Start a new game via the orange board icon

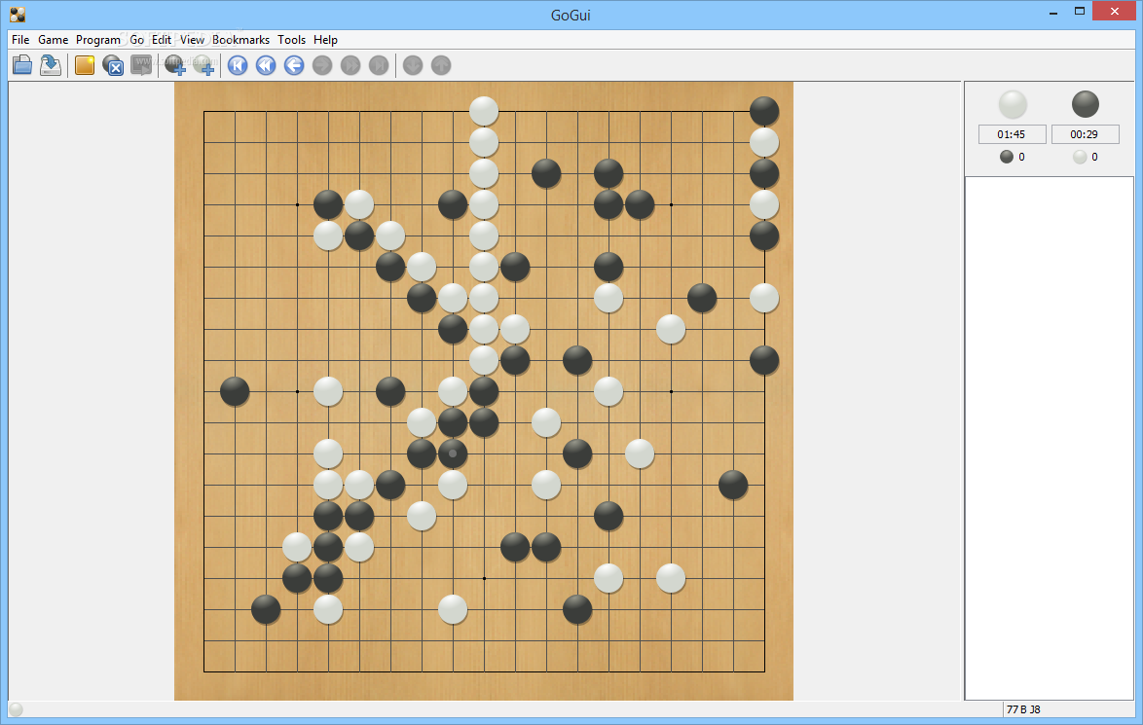[x=85, y=65]
